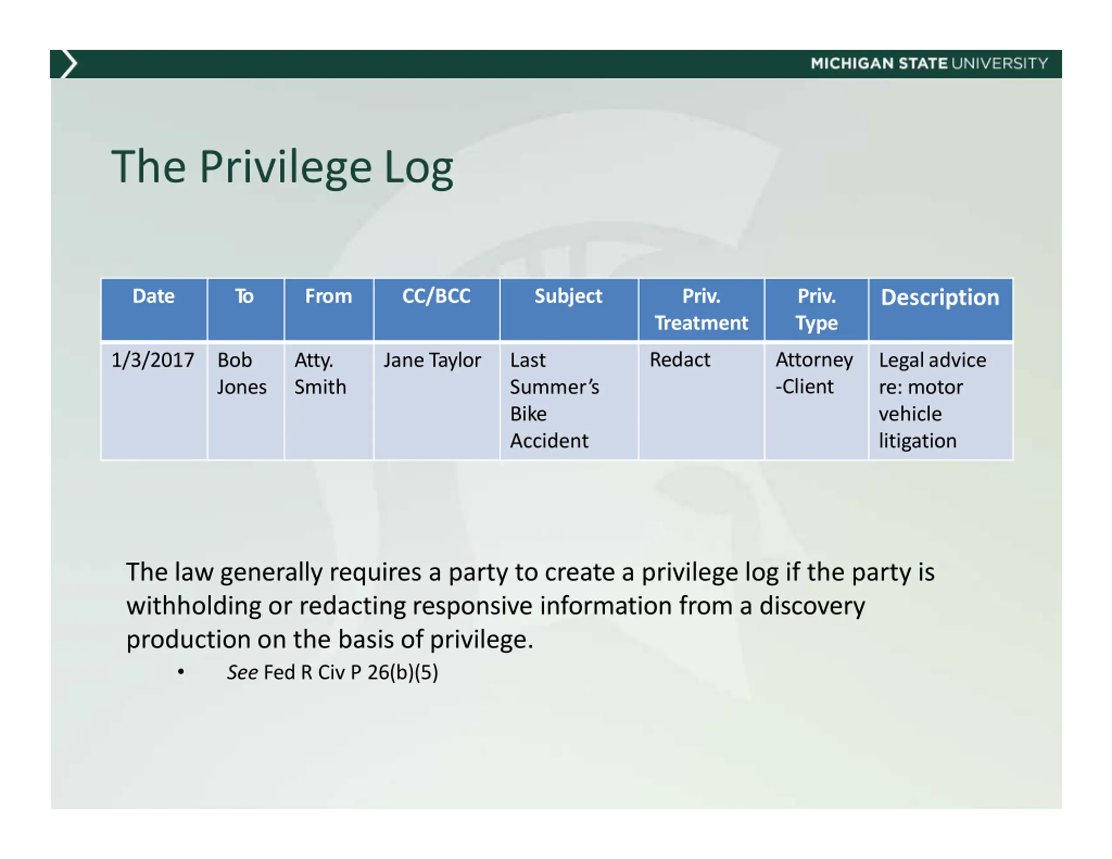The height and width of the screenshot is (859, 1112).
Task: Select the 'Last Summer's Bike Accident' cell
Action: coord(569,402)
